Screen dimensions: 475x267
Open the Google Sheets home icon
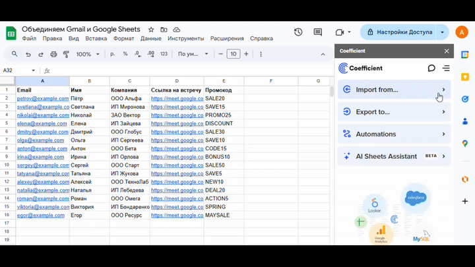(x=11, y=33)
